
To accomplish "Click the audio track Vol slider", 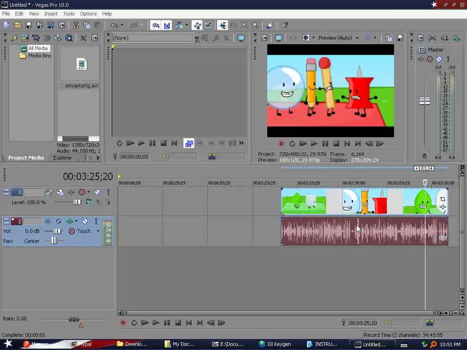I will (x=57, y=231).
